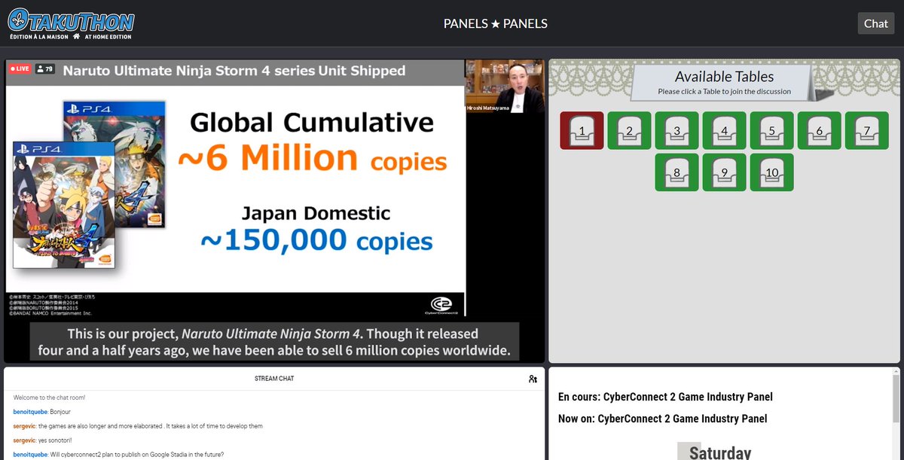904x460 pixels.
Task: Join Table 2 discussion
Action: (629, 130)
